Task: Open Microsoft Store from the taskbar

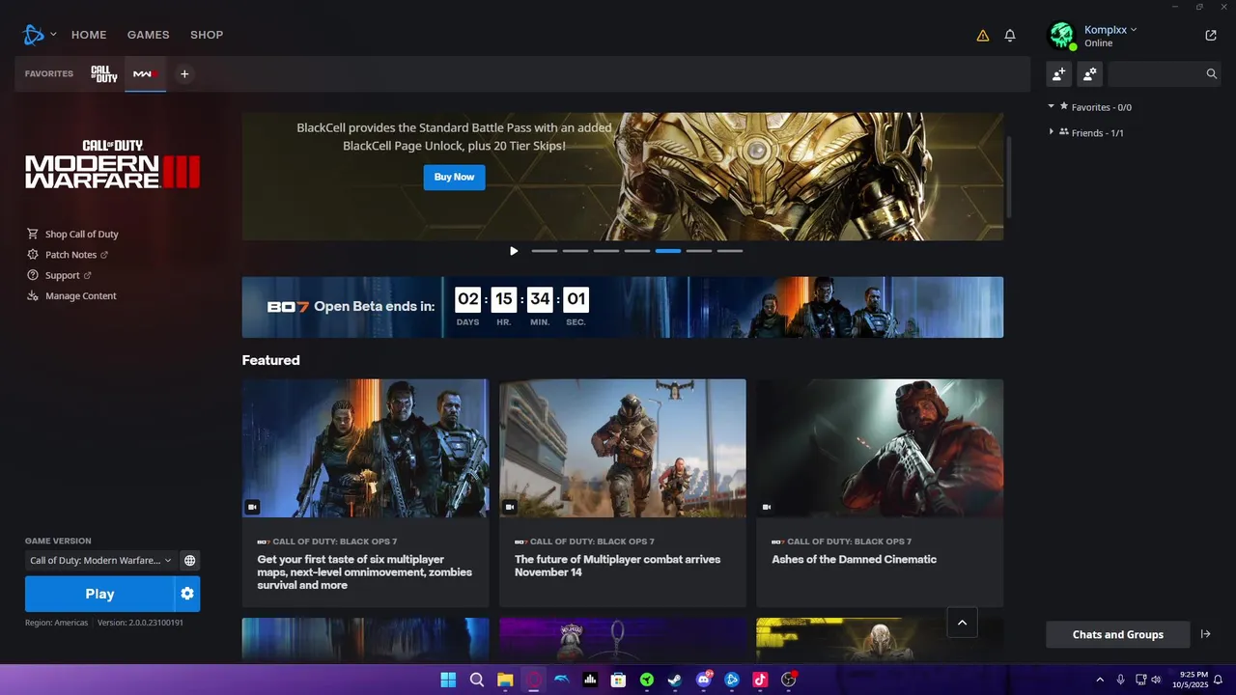Action: (618, 680)
